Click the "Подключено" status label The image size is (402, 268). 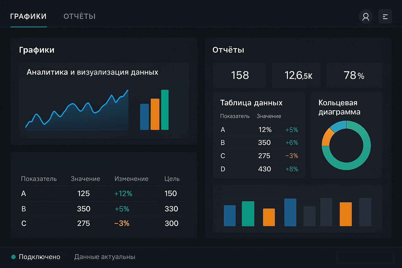tap(40, 257)
